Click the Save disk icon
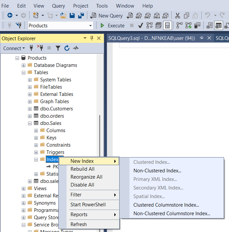Viewport: 229px width, 232px height. (72, 15)
